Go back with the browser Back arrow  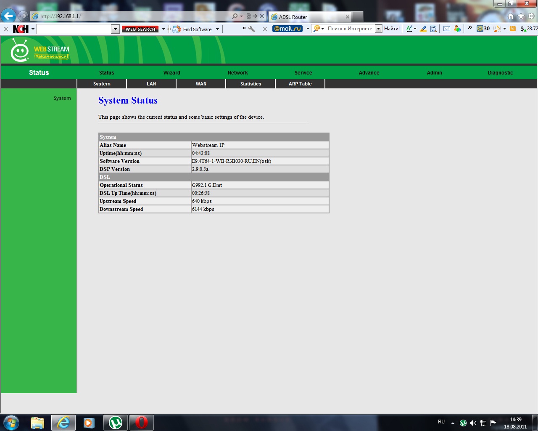click(x=8, y=16)
